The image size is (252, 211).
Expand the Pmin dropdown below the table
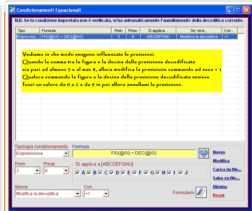[x=37, y=171]
